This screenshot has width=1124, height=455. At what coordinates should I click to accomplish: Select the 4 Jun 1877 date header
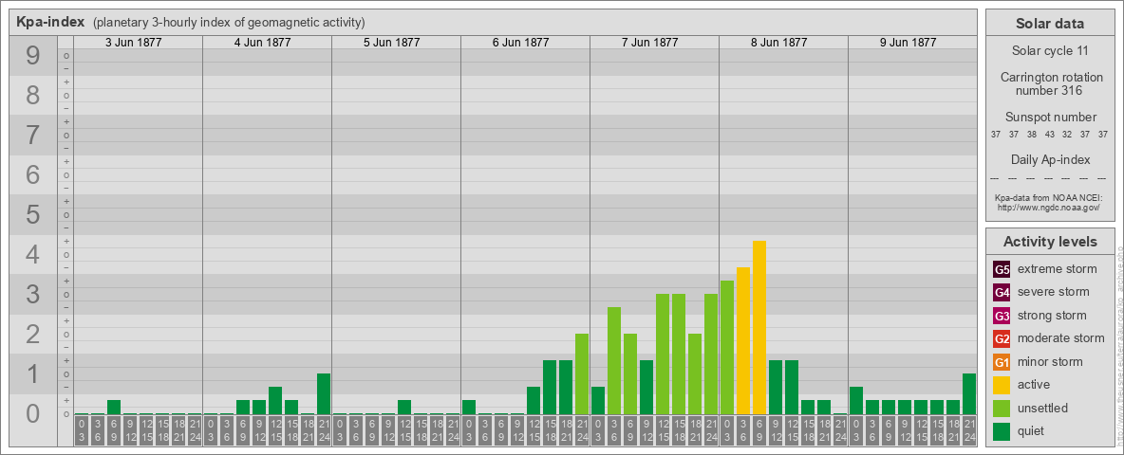(x=262, y=43)
